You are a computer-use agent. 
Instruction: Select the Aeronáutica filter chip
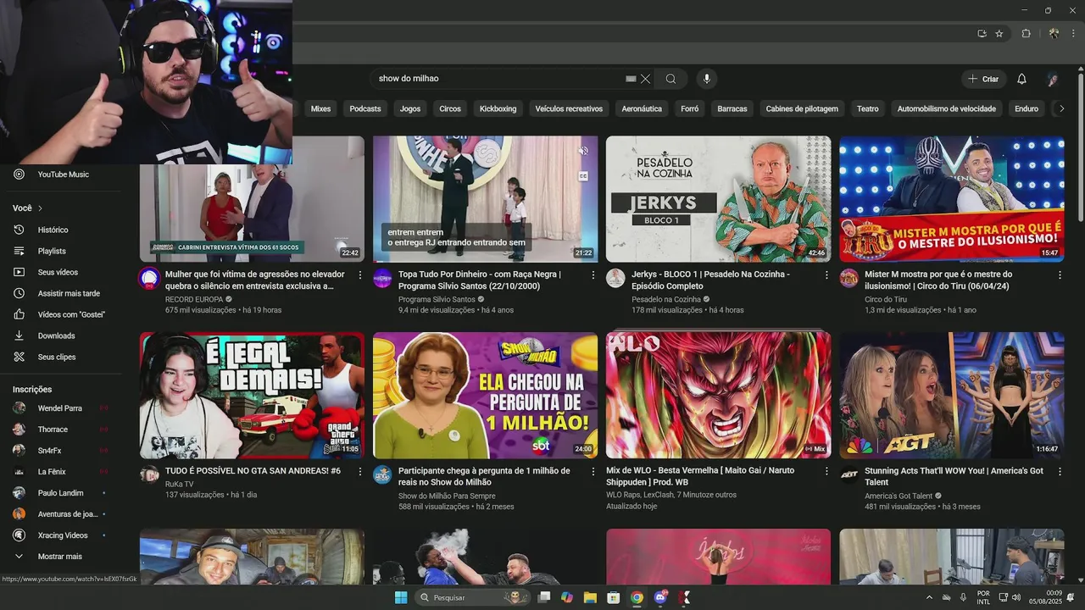coord(642,108)
